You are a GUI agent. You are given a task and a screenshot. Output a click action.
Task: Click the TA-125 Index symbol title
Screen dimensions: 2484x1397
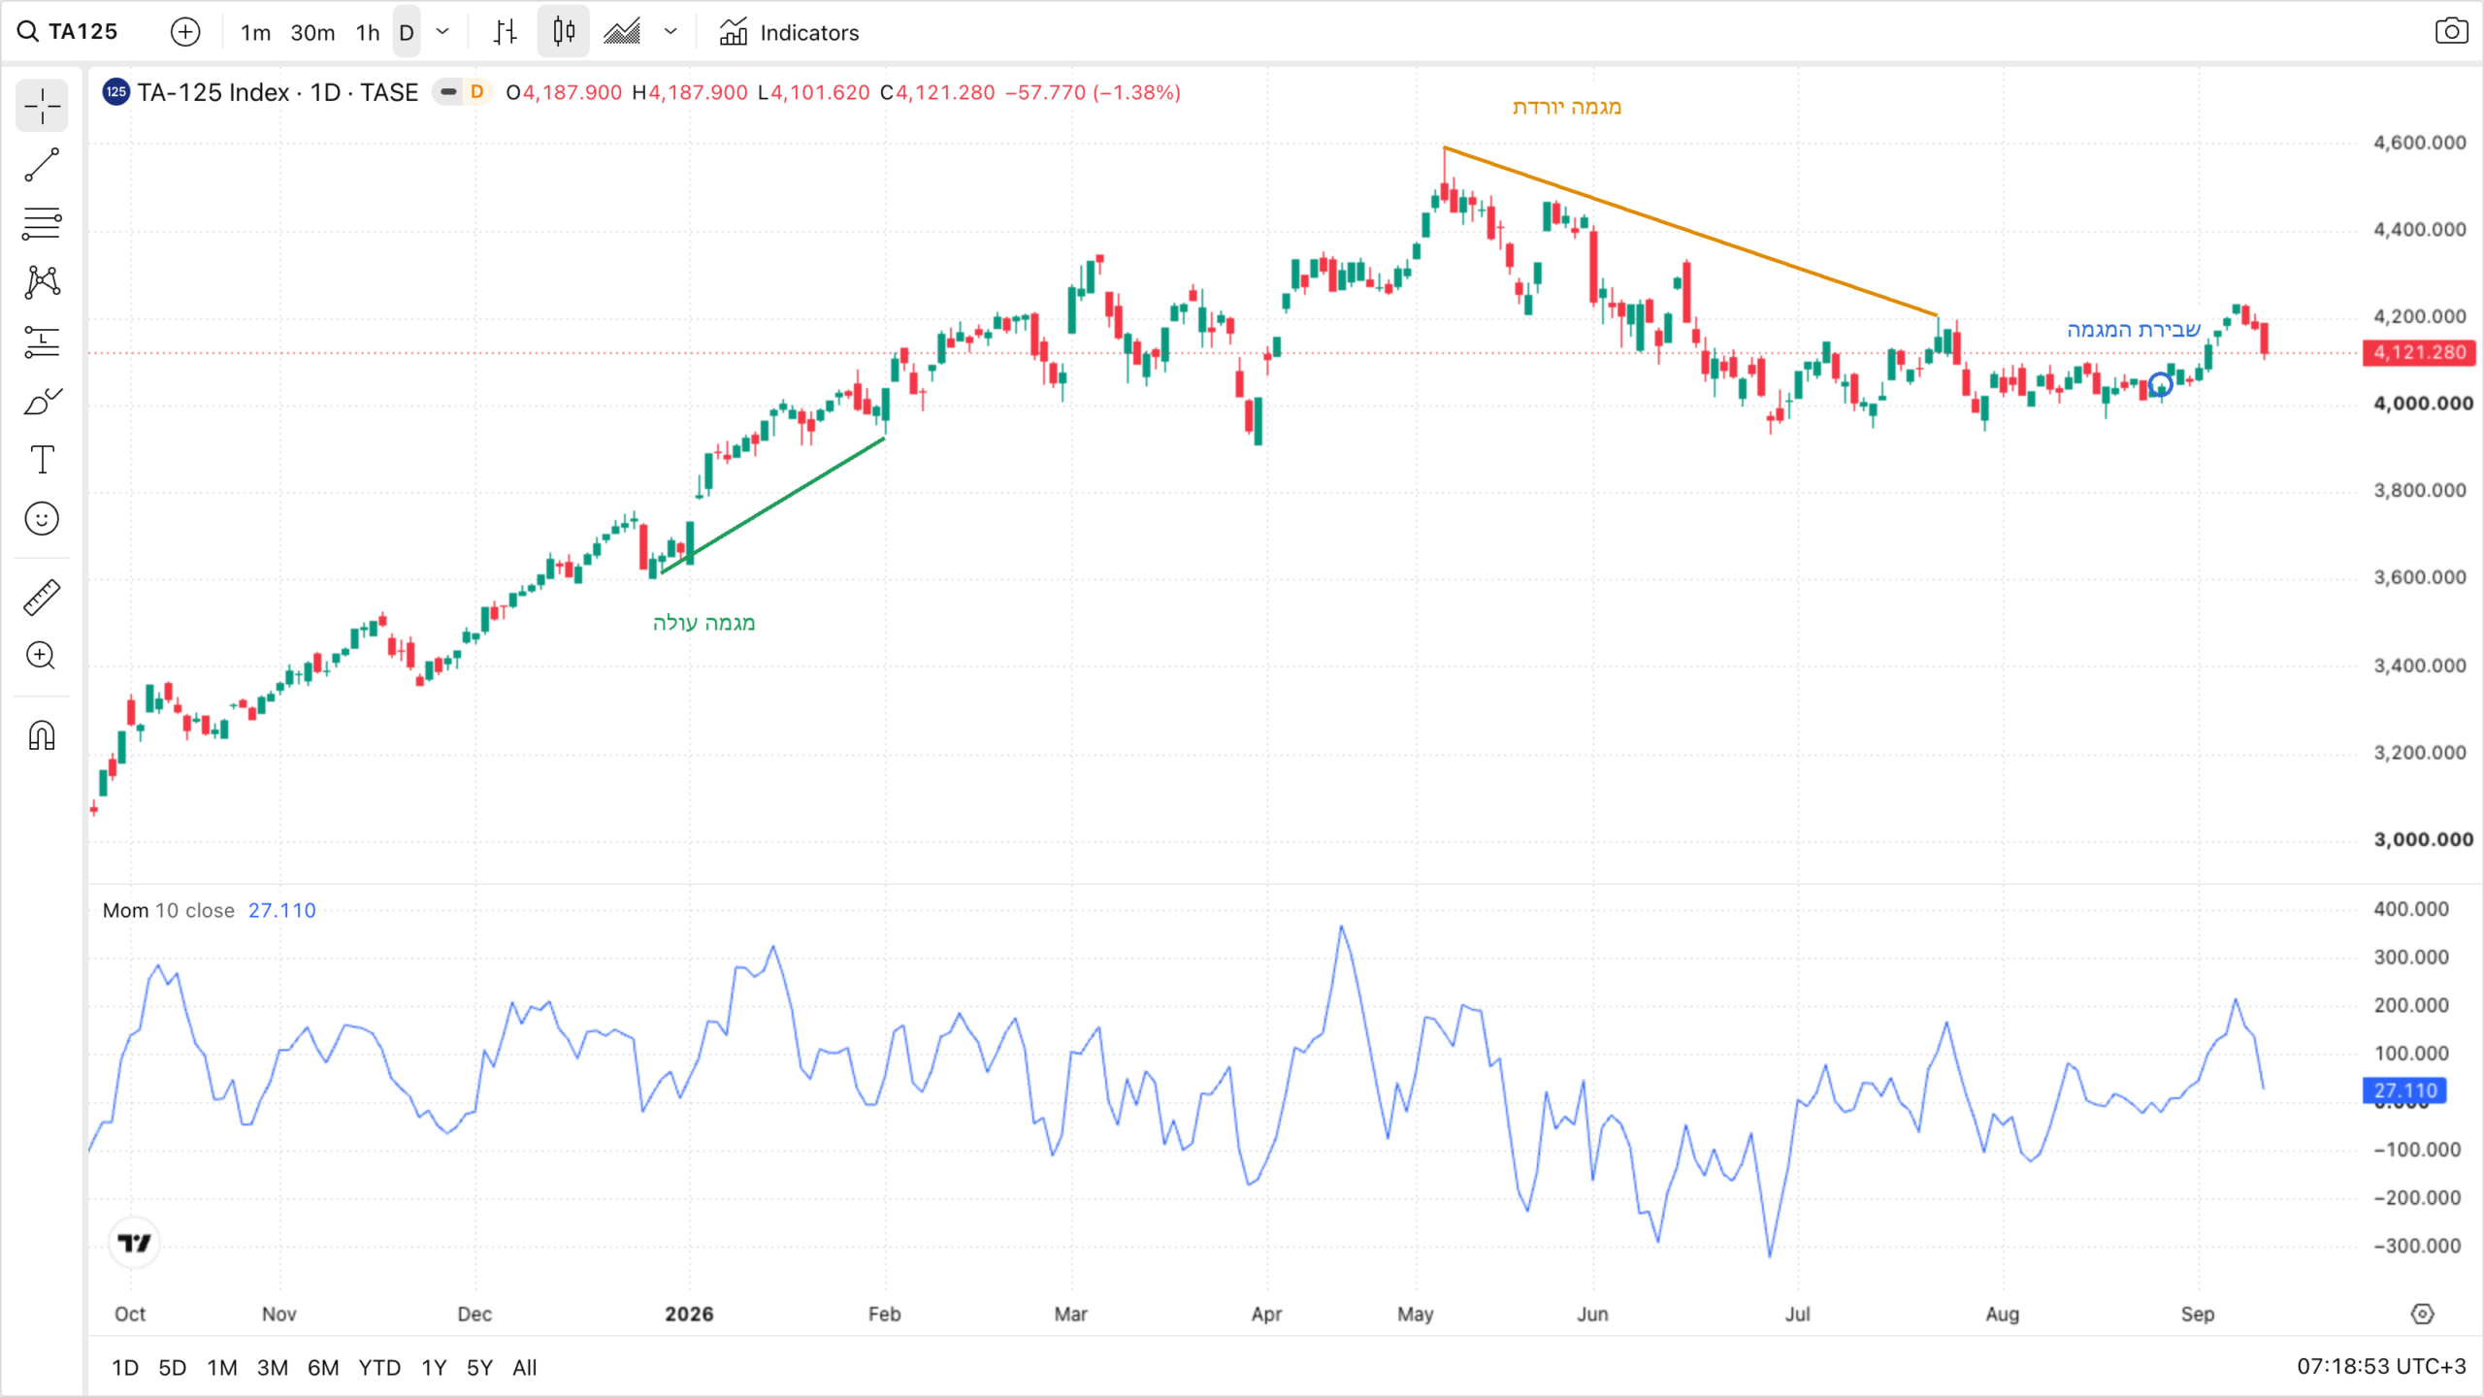pos(278,92)
